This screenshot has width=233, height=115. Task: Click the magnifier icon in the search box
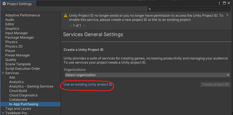[x=150, y=9]
